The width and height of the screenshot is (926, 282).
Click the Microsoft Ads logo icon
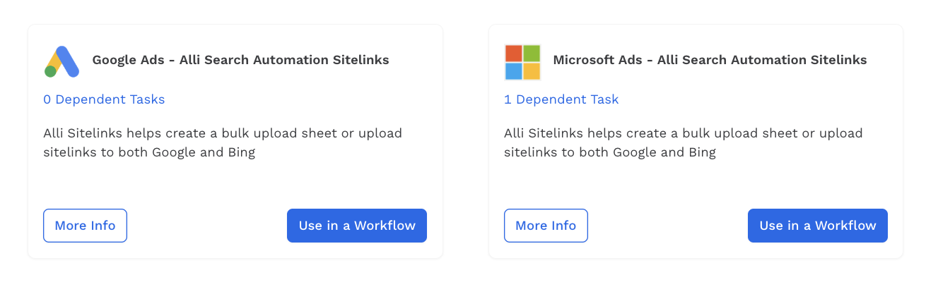(x=522, y=62)
